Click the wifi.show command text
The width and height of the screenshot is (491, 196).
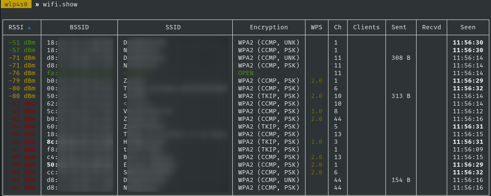coord(60,4)
